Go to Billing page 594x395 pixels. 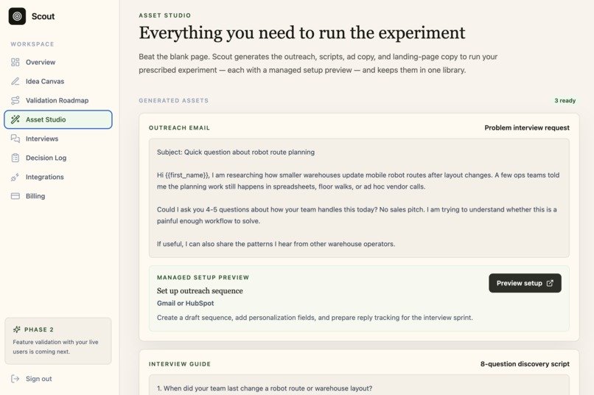click(58, 196)
